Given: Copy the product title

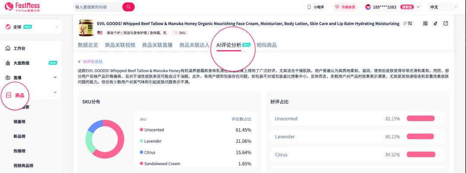Looking at the screenshot, I should (x=405, y=23).
